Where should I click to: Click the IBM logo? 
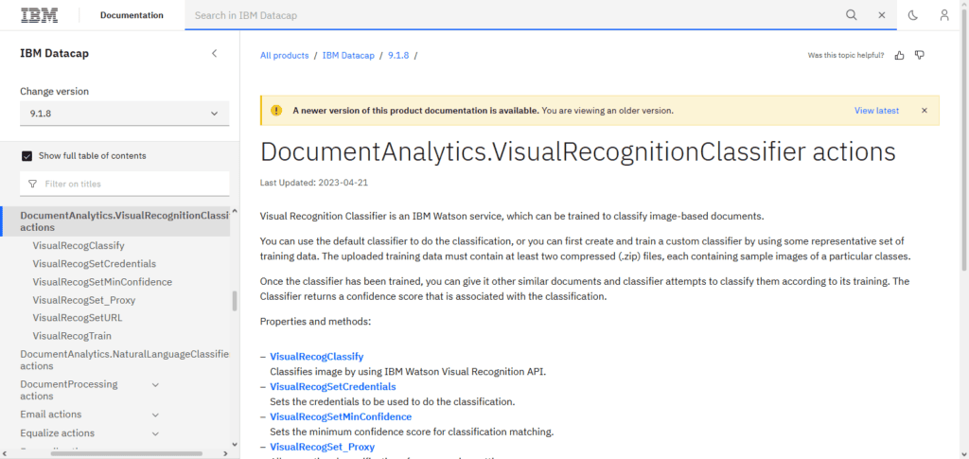40,15
